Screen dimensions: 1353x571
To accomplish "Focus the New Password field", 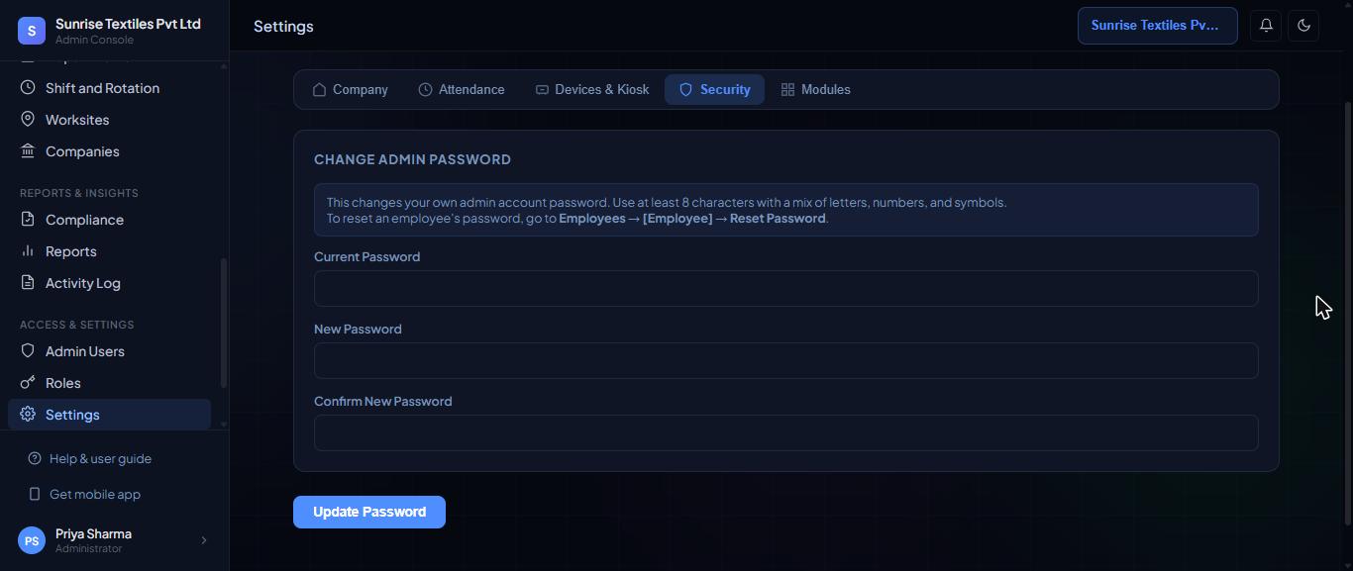I will 786,360.
